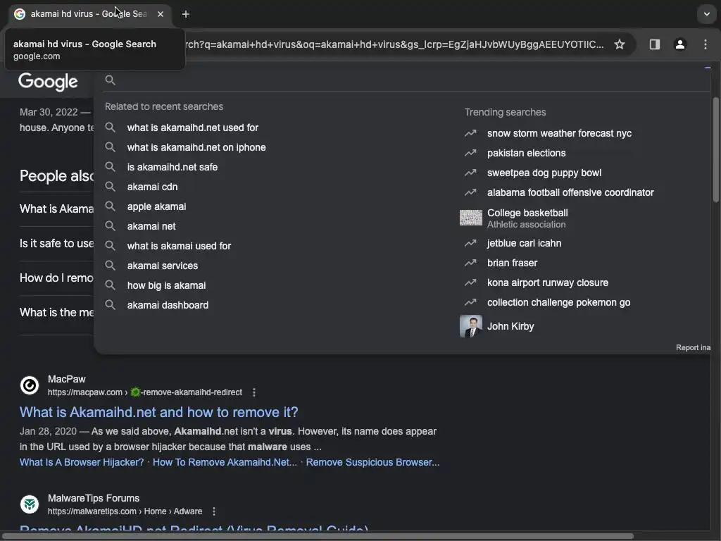Click trending arrow icon beside 'brian fraser'
Image resolution: width=721 pixels, height=541 pixels.
point(470,263)
